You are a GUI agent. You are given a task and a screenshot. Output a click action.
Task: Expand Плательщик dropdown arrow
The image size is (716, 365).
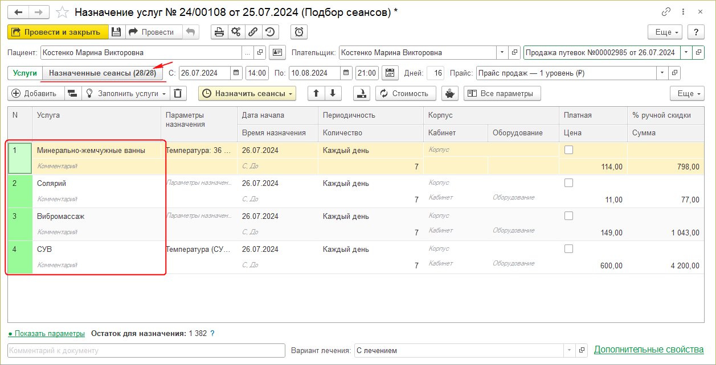502,53
